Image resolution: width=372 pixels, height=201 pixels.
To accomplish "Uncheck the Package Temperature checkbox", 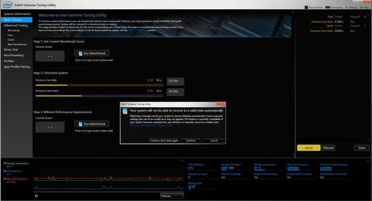I will point(4,163).
